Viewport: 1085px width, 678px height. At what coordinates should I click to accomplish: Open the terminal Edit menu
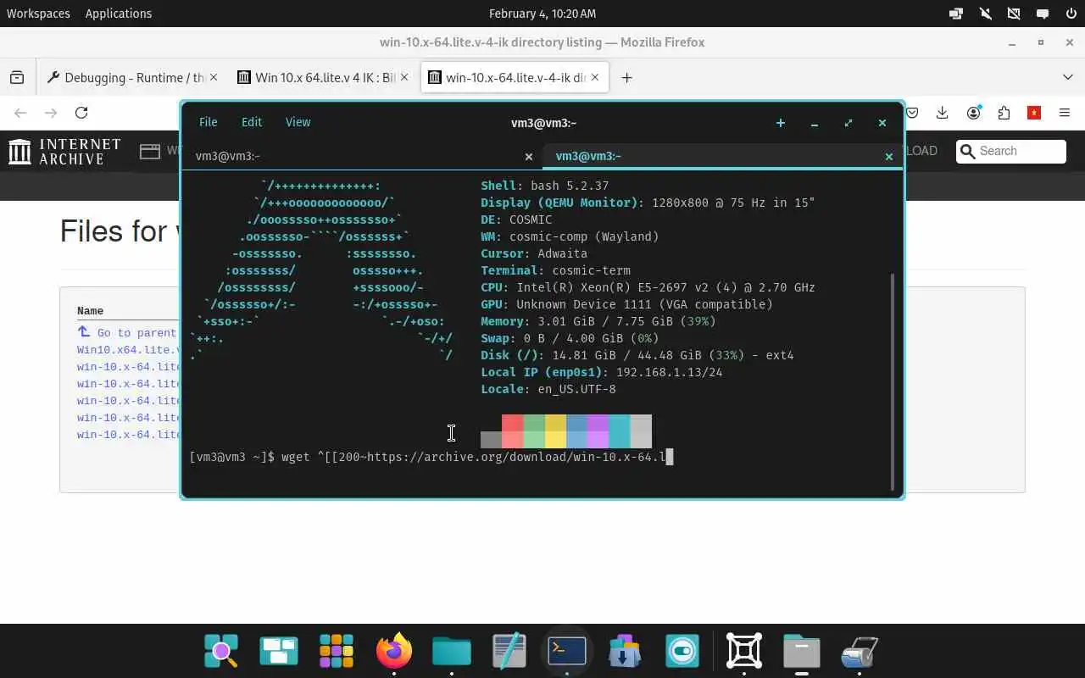252,122
